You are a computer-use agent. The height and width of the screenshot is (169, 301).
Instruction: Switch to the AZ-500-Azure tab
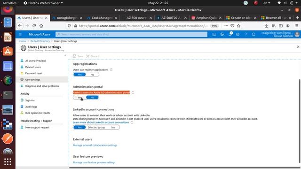pos(137,18)
